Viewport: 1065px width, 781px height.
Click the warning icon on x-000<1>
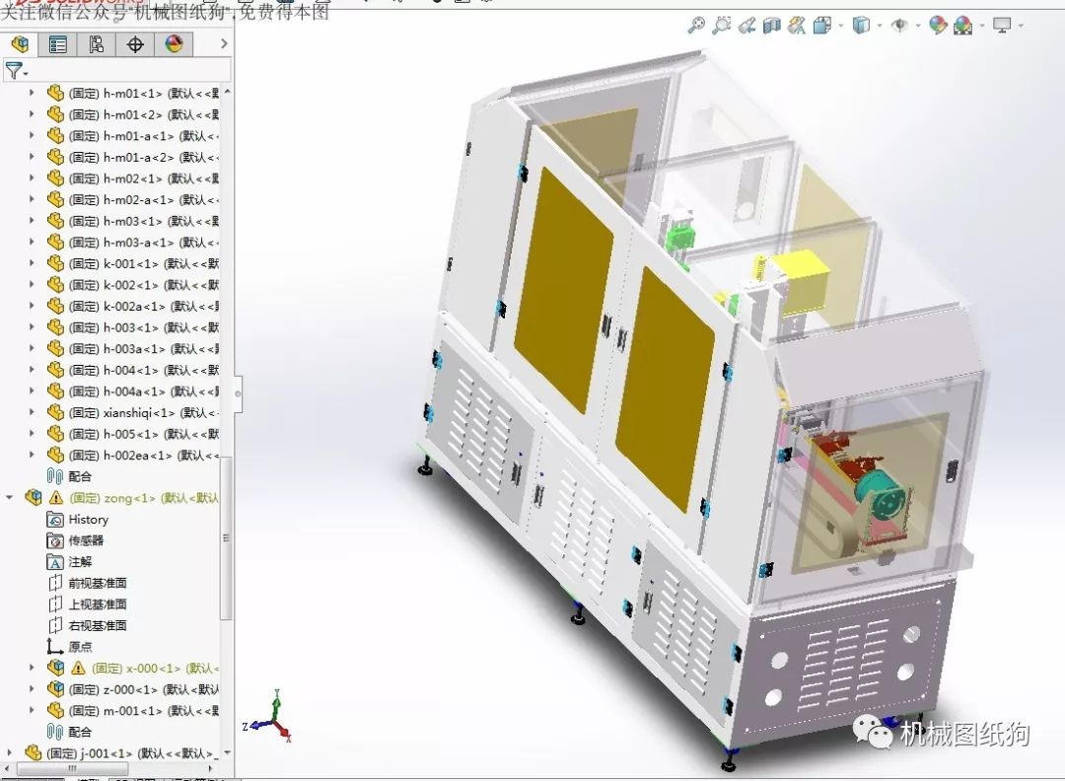tap(78, 668)
